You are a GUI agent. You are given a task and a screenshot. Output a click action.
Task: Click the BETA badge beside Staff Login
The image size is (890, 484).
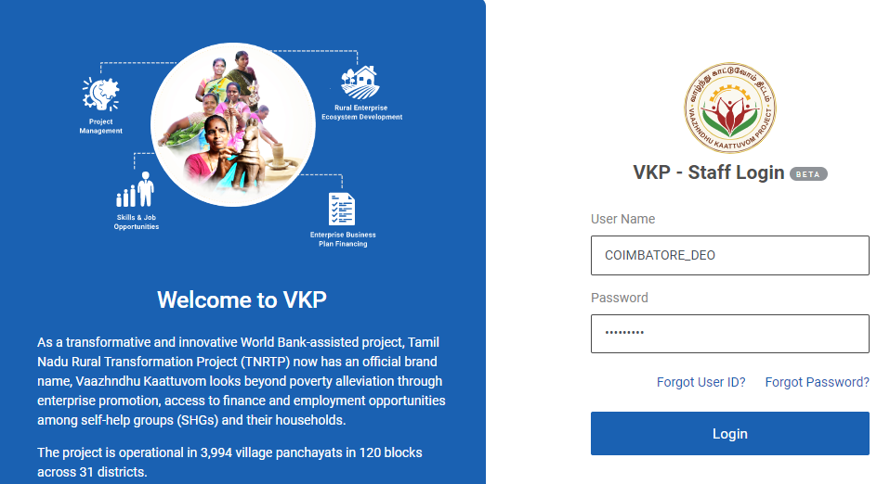[x=808, y=174]
